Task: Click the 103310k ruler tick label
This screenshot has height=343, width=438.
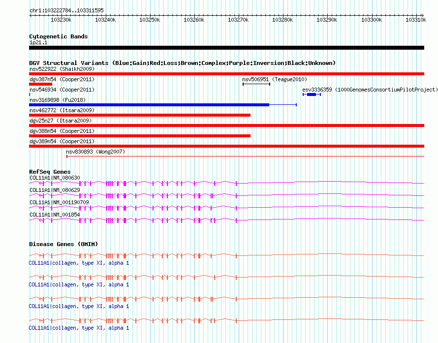Action: 416,20
